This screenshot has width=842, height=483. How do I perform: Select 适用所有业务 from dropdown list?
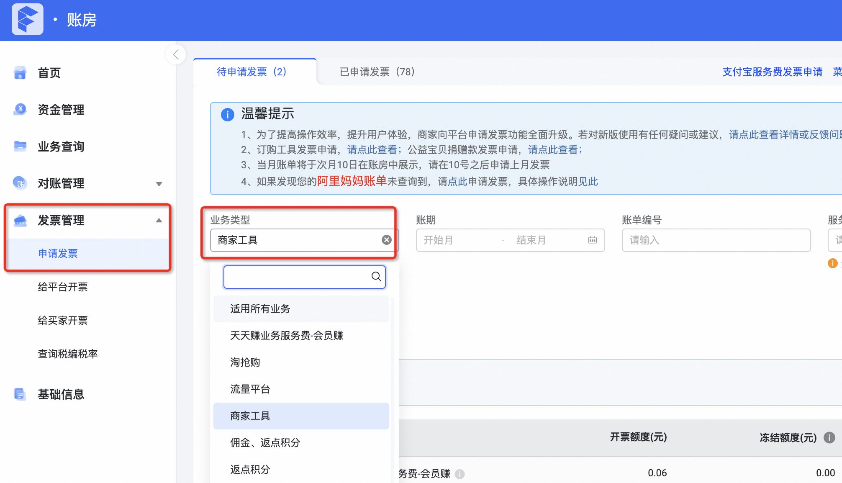301,309
